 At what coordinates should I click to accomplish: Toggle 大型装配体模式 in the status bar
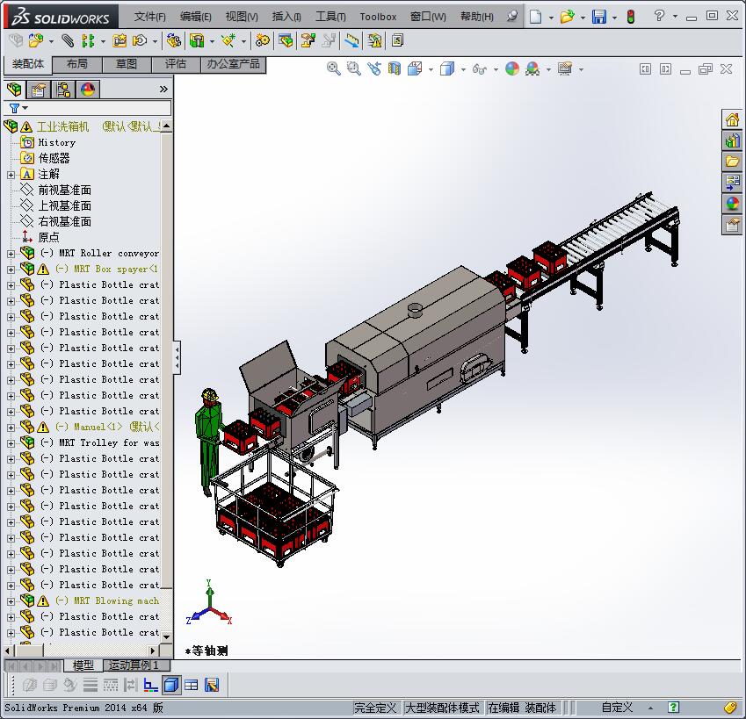[444, 707]
